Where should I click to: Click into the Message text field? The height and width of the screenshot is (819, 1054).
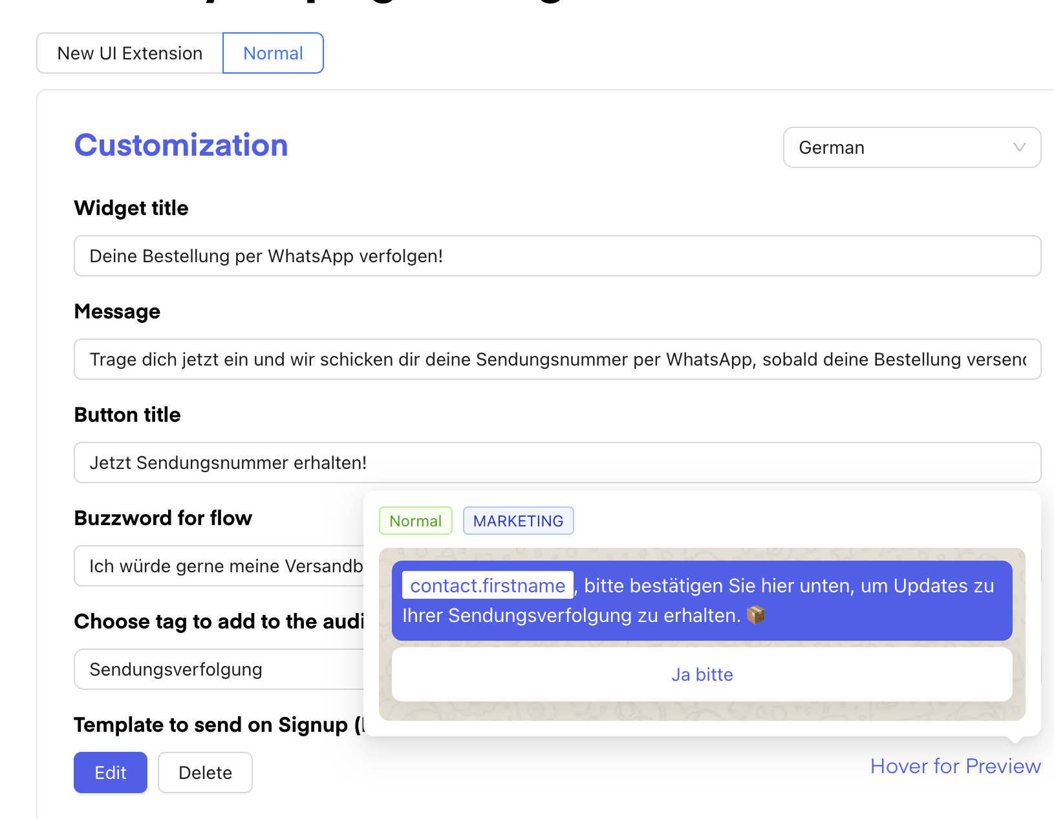[x=557, y=359]
